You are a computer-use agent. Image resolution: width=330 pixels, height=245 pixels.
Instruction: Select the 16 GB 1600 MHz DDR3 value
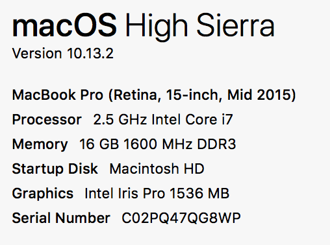(158, 144)
